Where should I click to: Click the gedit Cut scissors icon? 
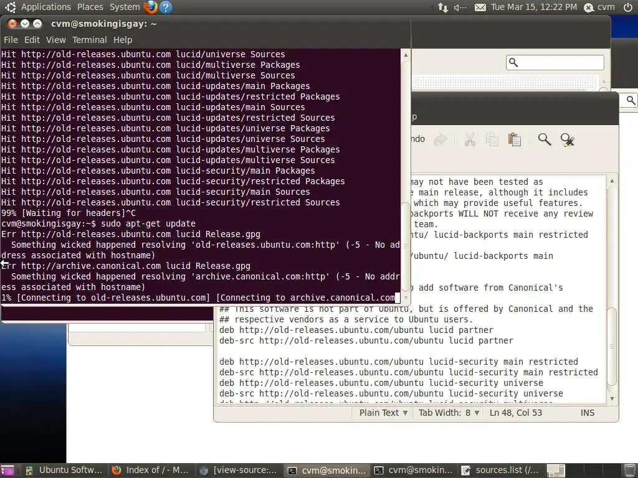pyautogui.click(x=470, y=140)
